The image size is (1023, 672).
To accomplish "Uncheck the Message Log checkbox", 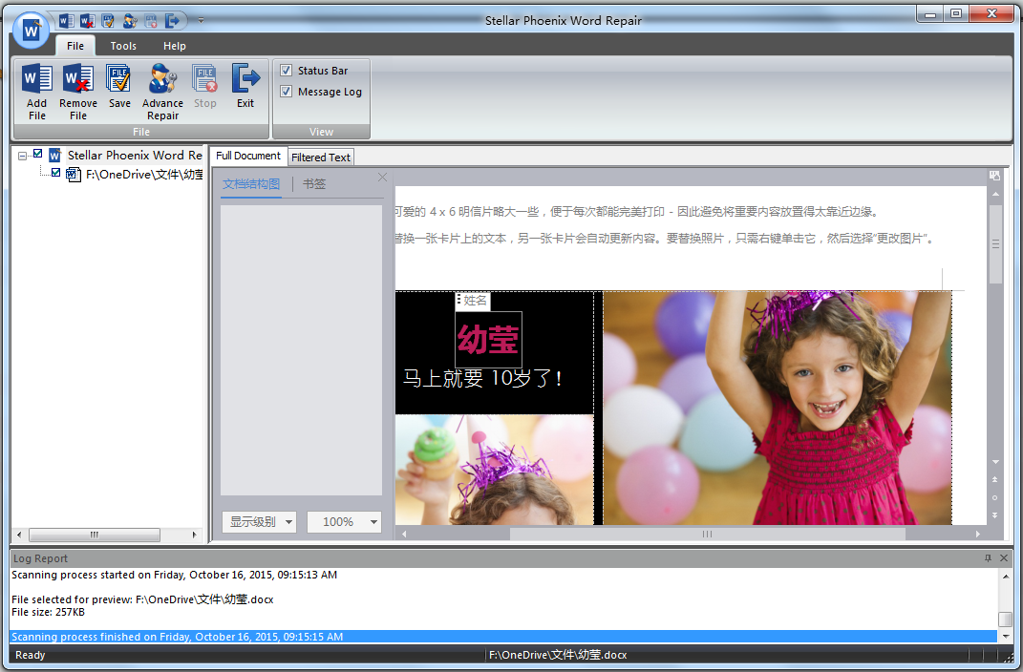I will coord(287,92).
